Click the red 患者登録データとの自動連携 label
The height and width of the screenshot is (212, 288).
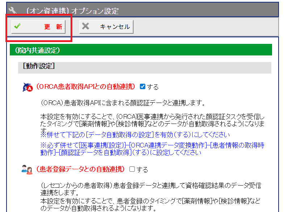coord(80,169)
